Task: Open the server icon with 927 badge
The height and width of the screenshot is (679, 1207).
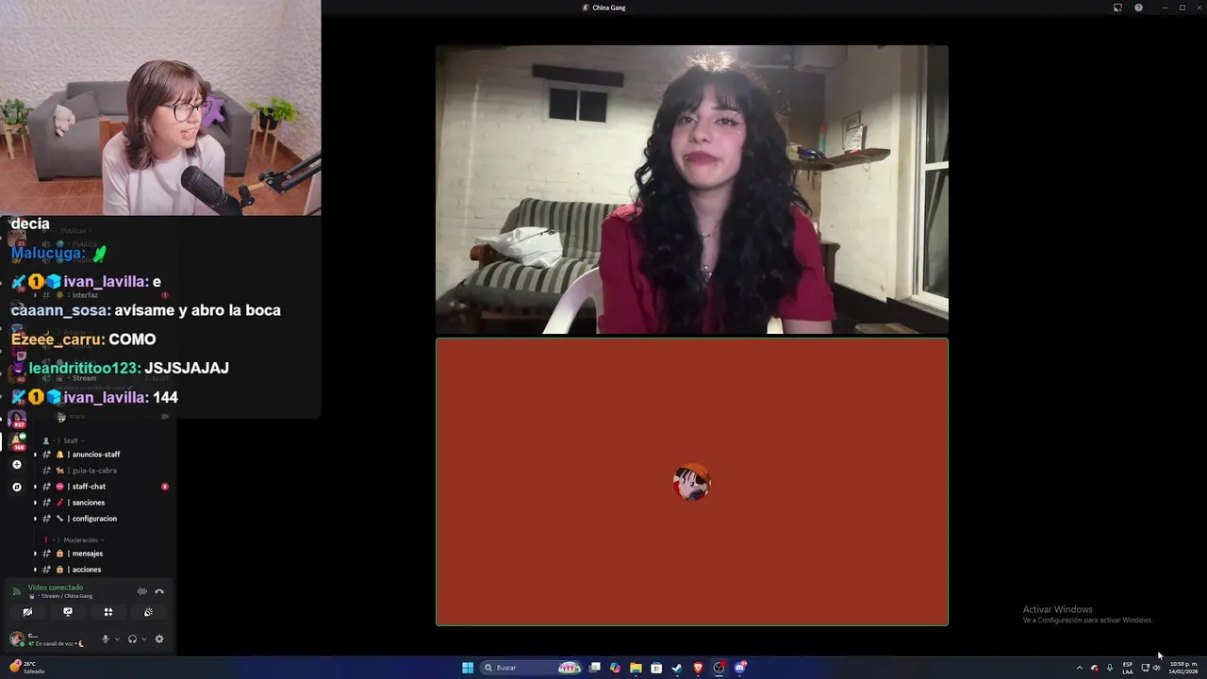Action: click(17, 419)
